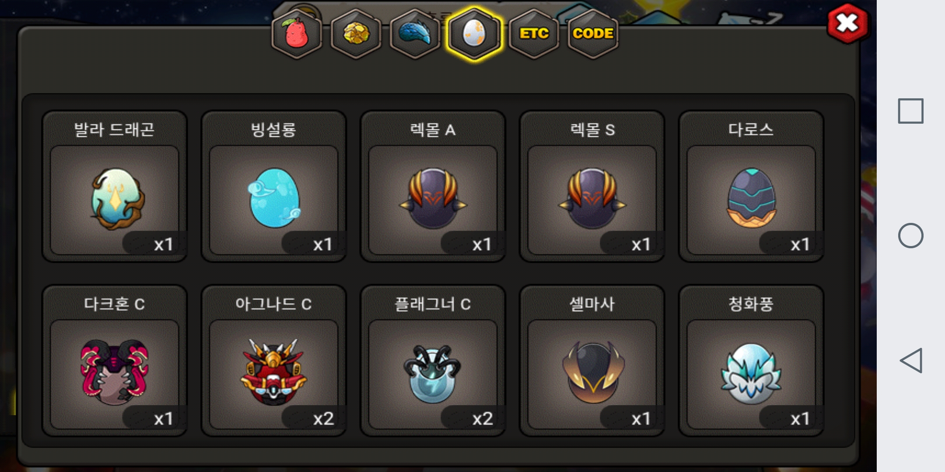945x472 pixels.
Task: Open the CODE tab
Action: point(593,34)
